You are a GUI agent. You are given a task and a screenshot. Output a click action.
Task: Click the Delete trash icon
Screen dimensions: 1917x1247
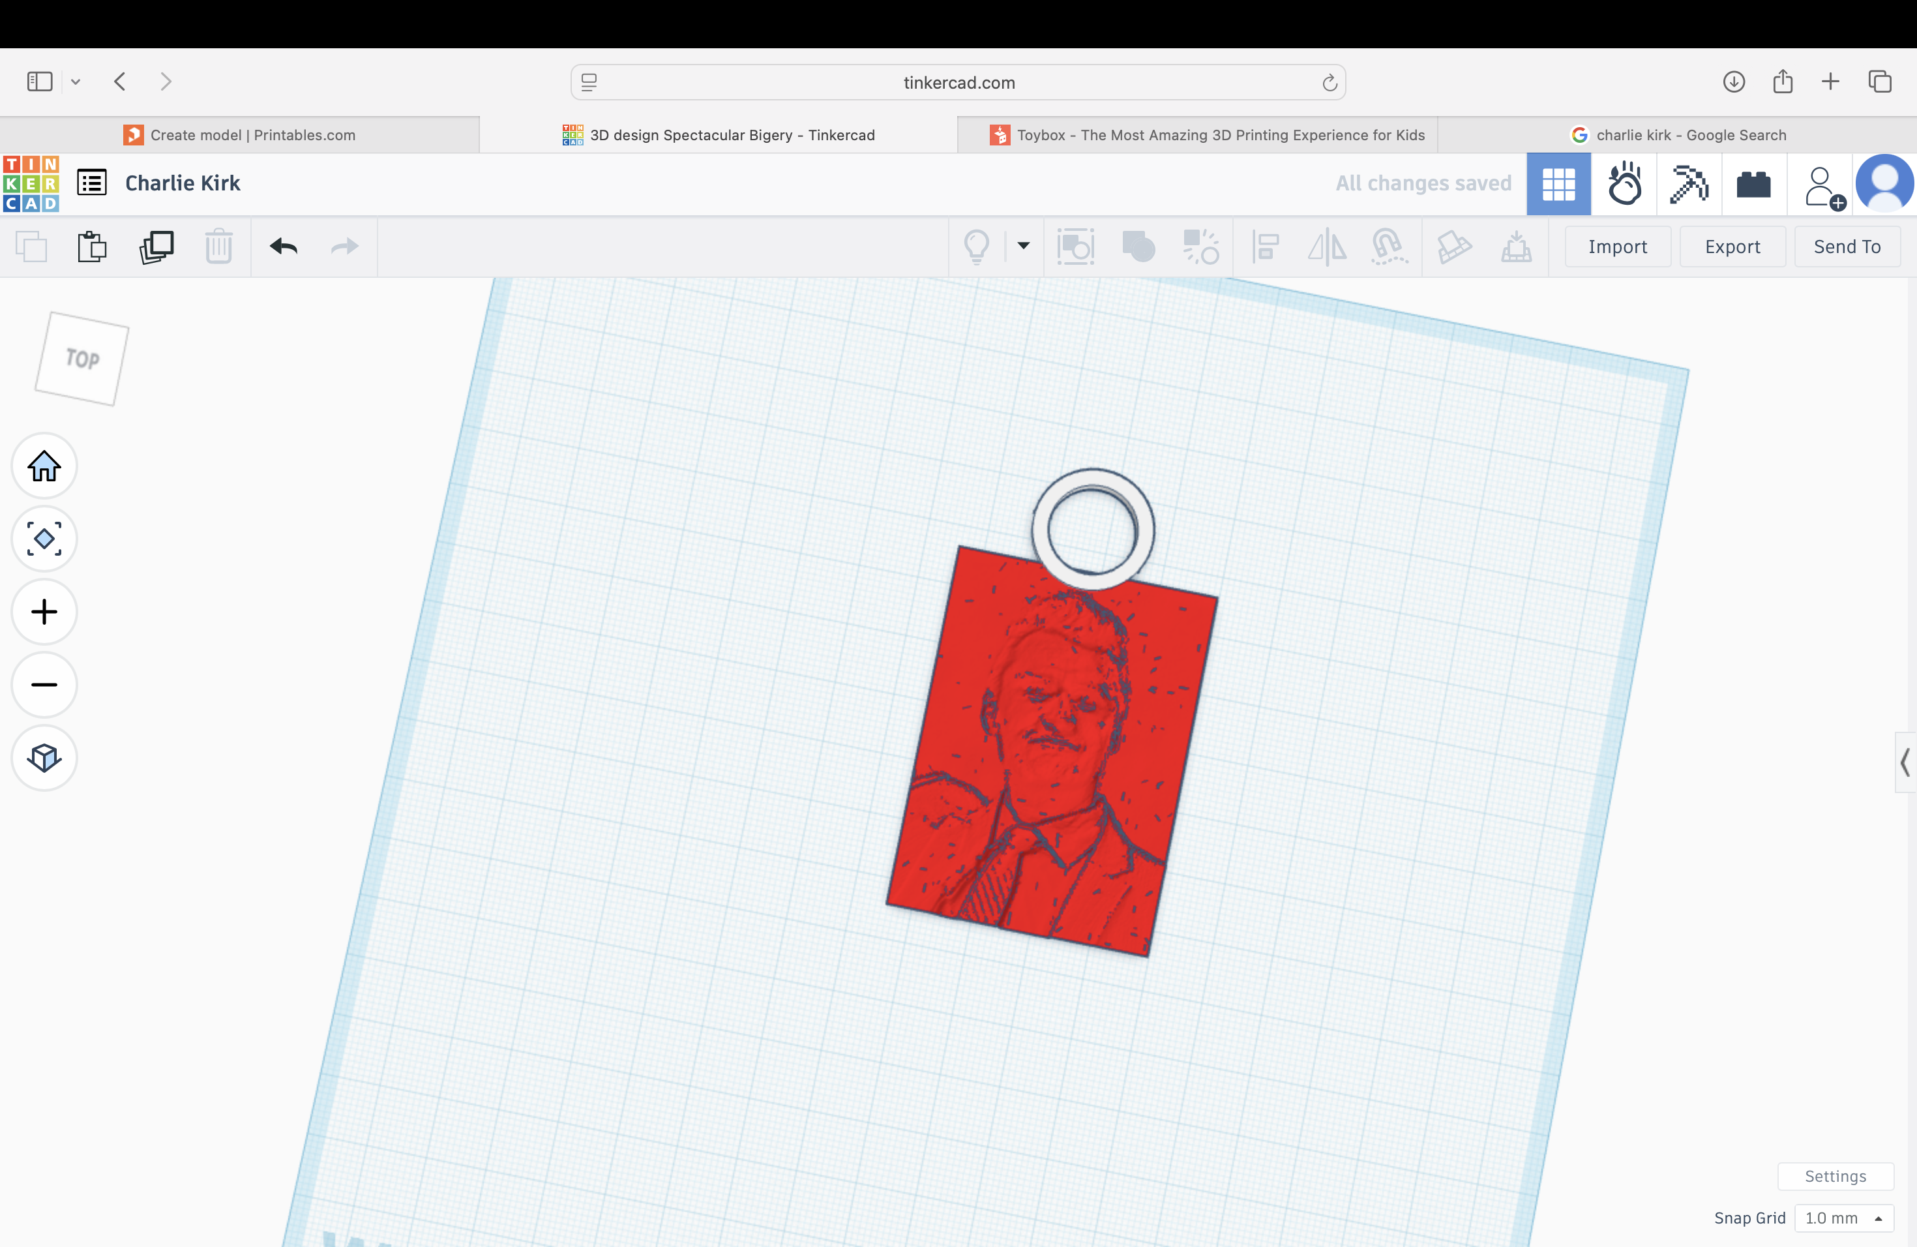218,247
